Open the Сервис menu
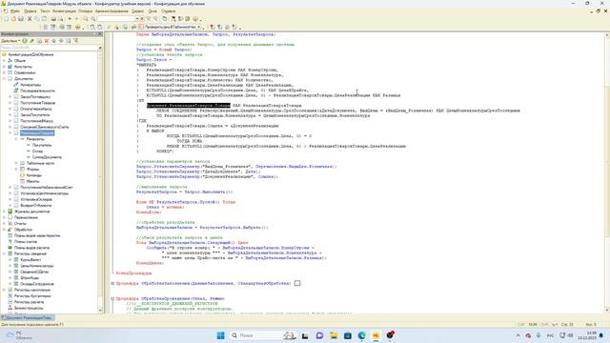The width and height of the screenshot is (610, 343). click(137, 11)
